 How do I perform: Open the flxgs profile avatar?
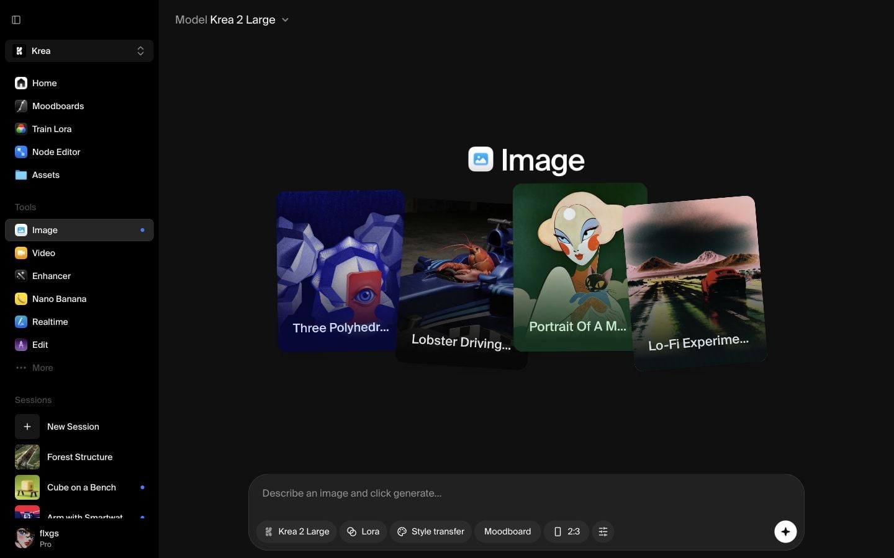point(25,538)
